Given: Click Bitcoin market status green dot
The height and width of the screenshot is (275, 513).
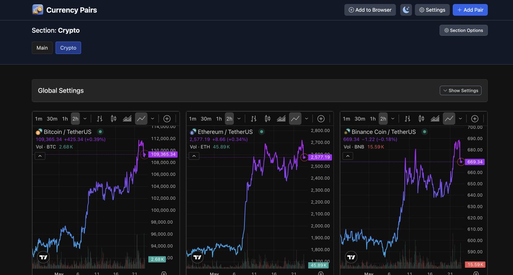Looking at the screenshot, I should pyautogui.click(x=100, y=132).
